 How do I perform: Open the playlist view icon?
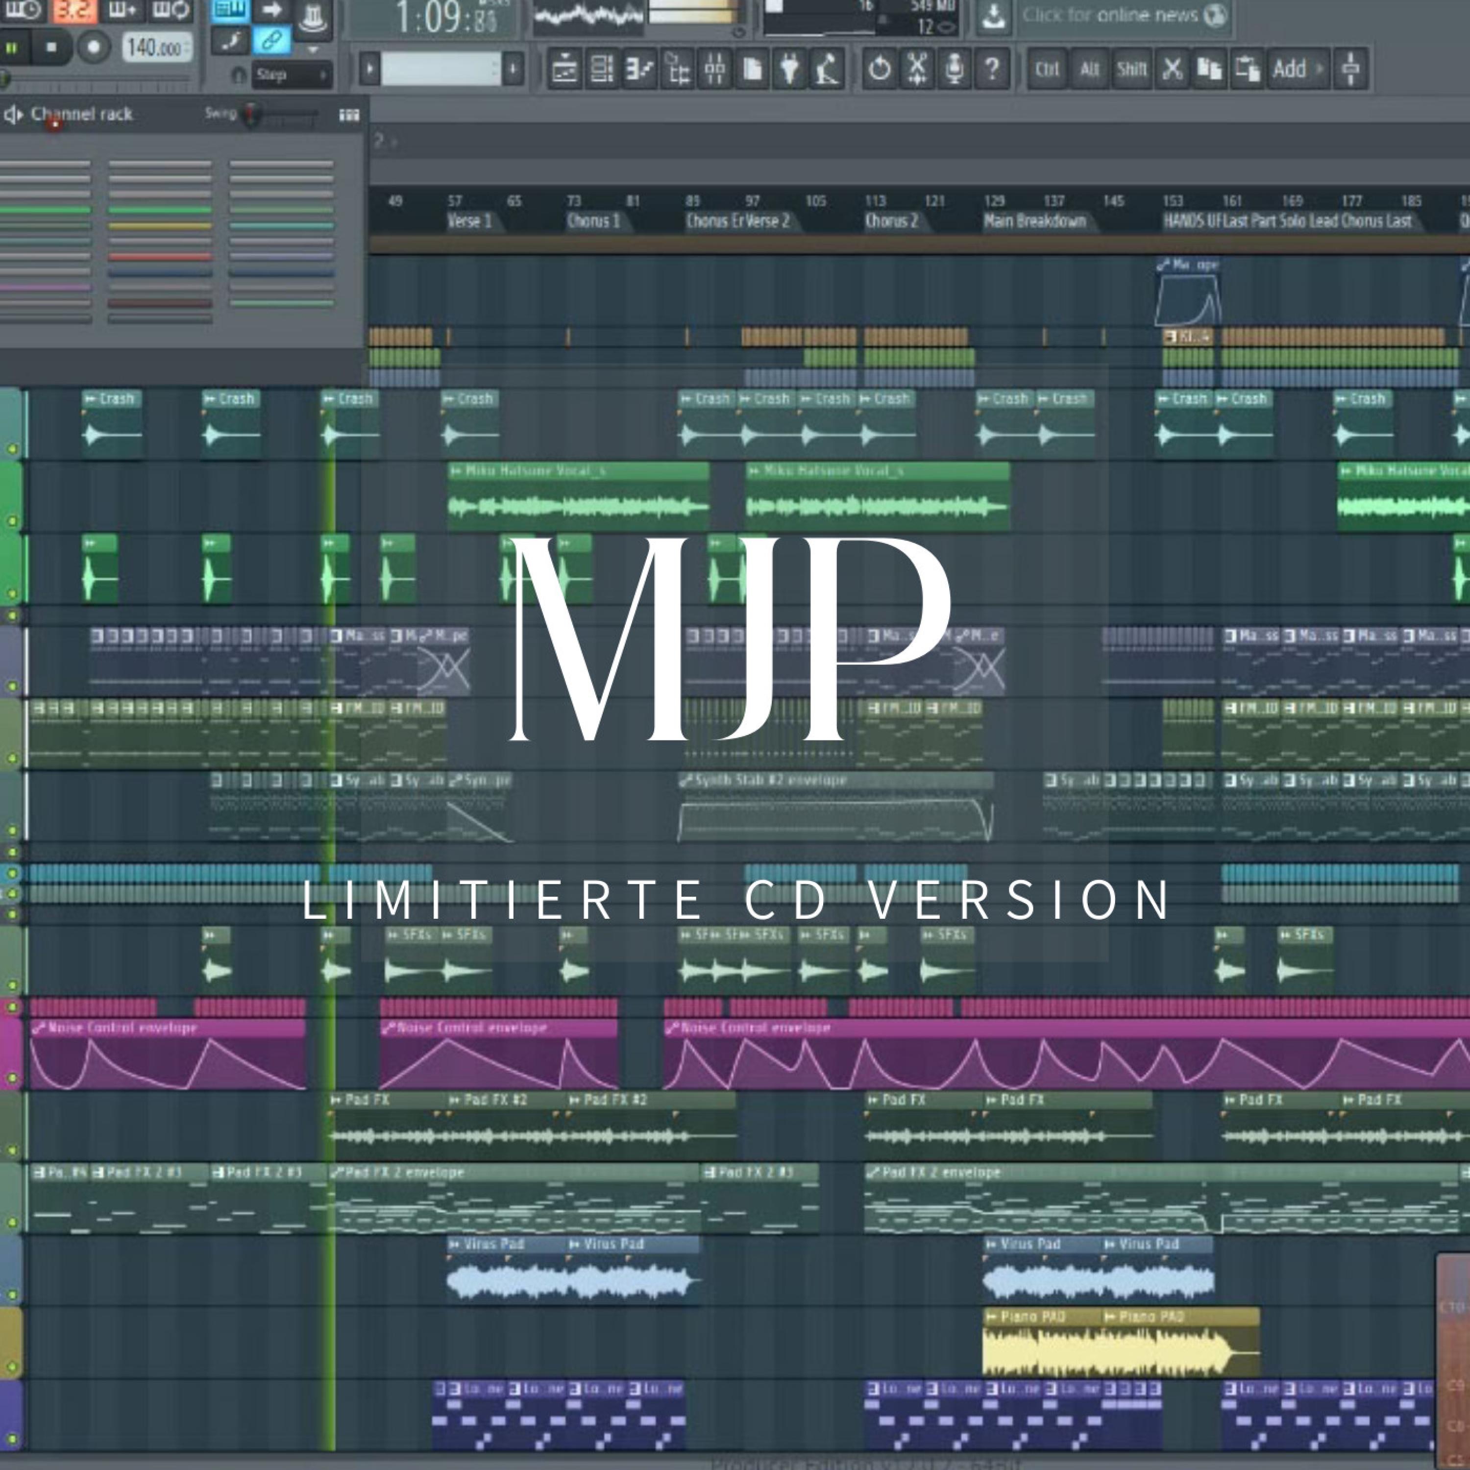pos(564,69)
